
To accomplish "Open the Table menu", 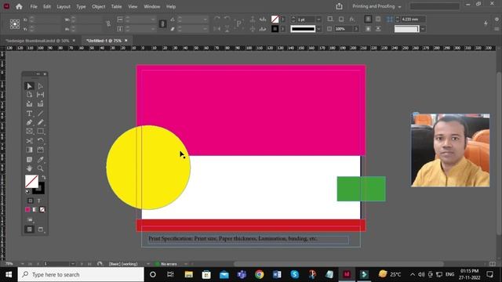I will click(x=116, y=6).
